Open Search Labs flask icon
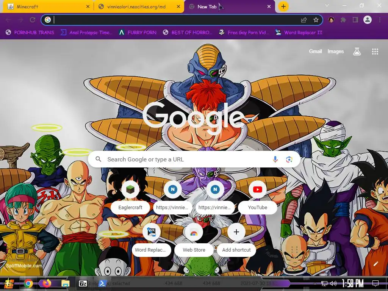The image size is (388, 291). pyautogui.click(x=357, y=52)
